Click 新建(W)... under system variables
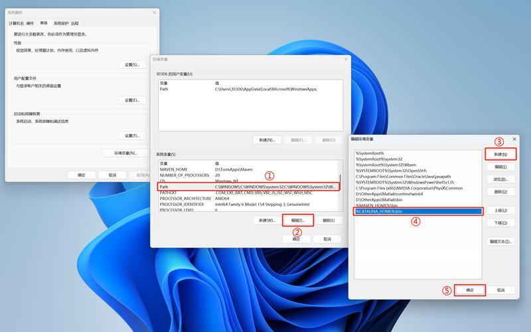Screen dimensions: 531x332 (267, 220)
